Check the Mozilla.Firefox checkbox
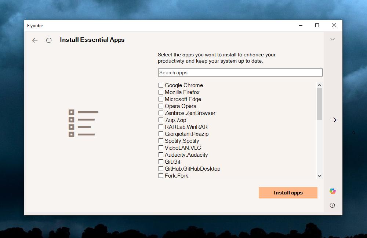The width and height of the screenshot is (367, 238). click(x=161, y=92)
